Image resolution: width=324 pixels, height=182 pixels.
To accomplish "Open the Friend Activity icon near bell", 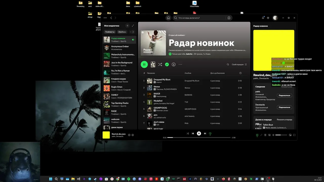I will [x=268, y=18].
